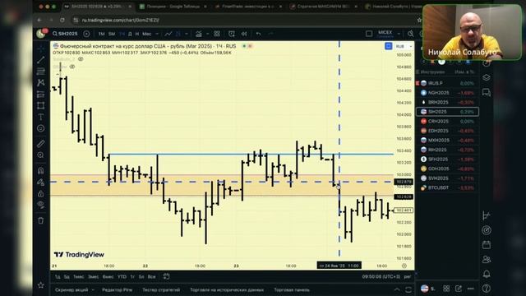
Task: Open the calendar panel in right sidebar
Action: [487, 245]
